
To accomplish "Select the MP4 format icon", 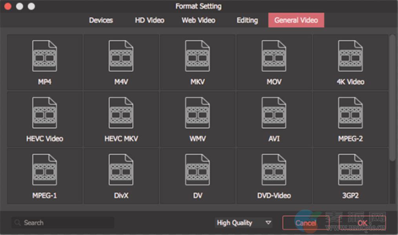I will tap(44, 57).
